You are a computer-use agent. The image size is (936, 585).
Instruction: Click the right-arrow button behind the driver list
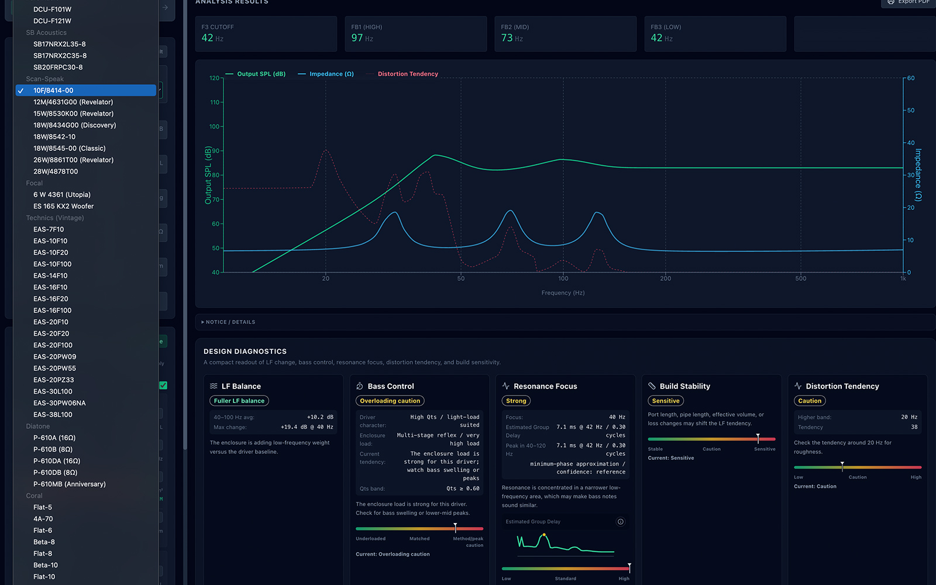(x=166, y=8)
